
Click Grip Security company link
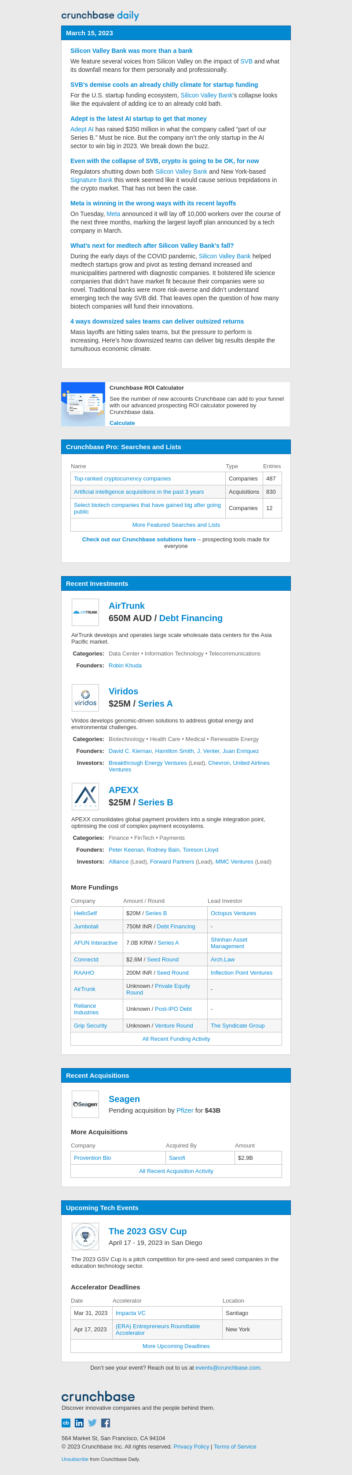[90, 1025]
